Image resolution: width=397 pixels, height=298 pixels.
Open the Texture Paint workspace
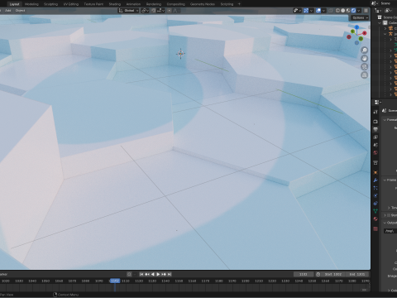click(x=93, y=4)
